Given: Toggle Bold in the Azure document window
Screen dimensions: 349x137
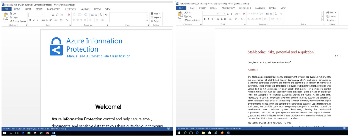Looking at the screenshot, I should click(x=30, y=20).
